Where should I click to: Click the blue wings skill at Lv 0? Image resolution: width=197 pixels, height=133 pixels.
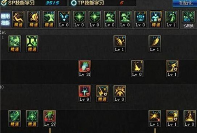point(64,19)
